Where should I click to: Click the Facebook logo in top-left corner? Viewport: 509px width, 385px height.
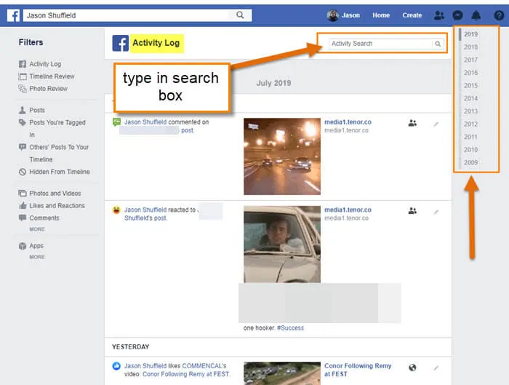13,15
